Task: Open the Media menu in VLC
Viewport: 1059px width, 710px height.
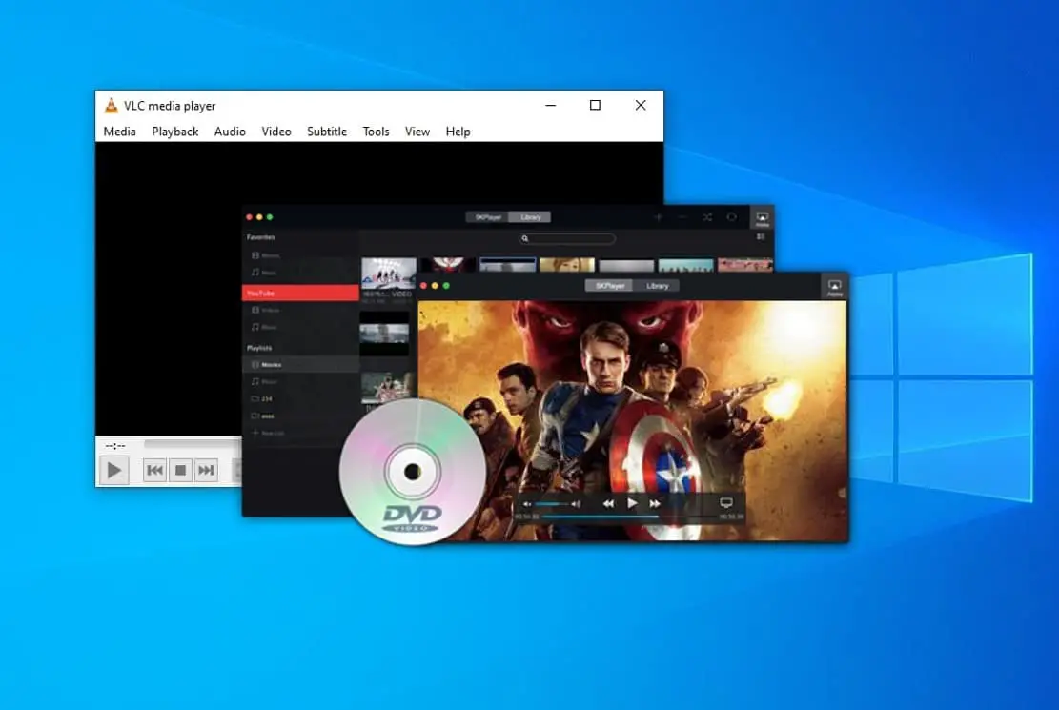Action: (x=119, y=132)
